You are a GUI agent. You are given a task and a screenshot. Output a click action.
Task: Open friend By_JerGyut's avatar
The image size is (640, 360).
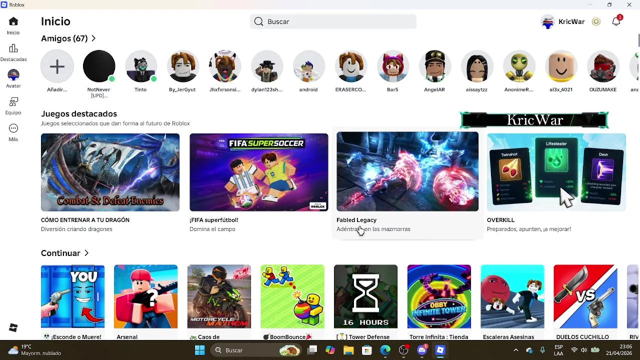[182, 66]
